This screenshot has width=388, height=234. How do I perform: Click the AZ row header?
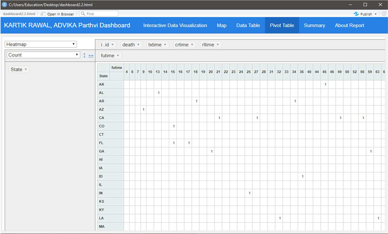(110, 109)
